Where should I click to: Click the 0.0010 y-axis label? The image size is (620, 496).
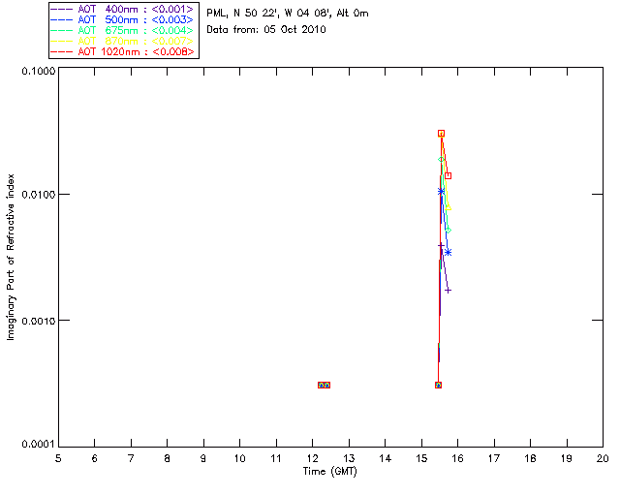click(x=38, y=321)
